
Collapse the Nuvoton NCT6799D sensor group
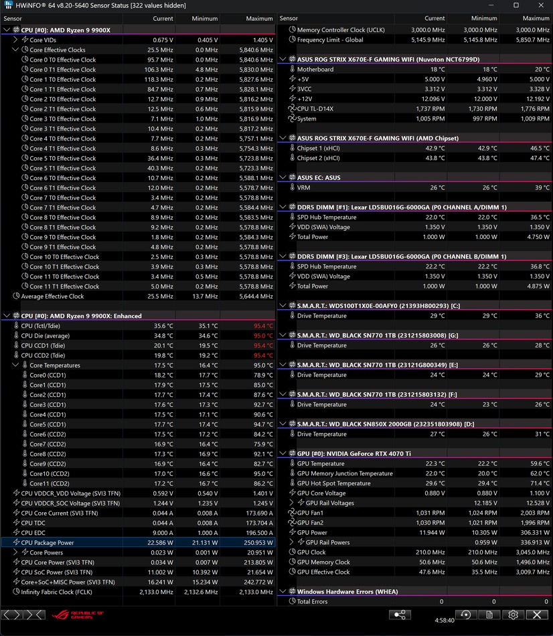283,59
